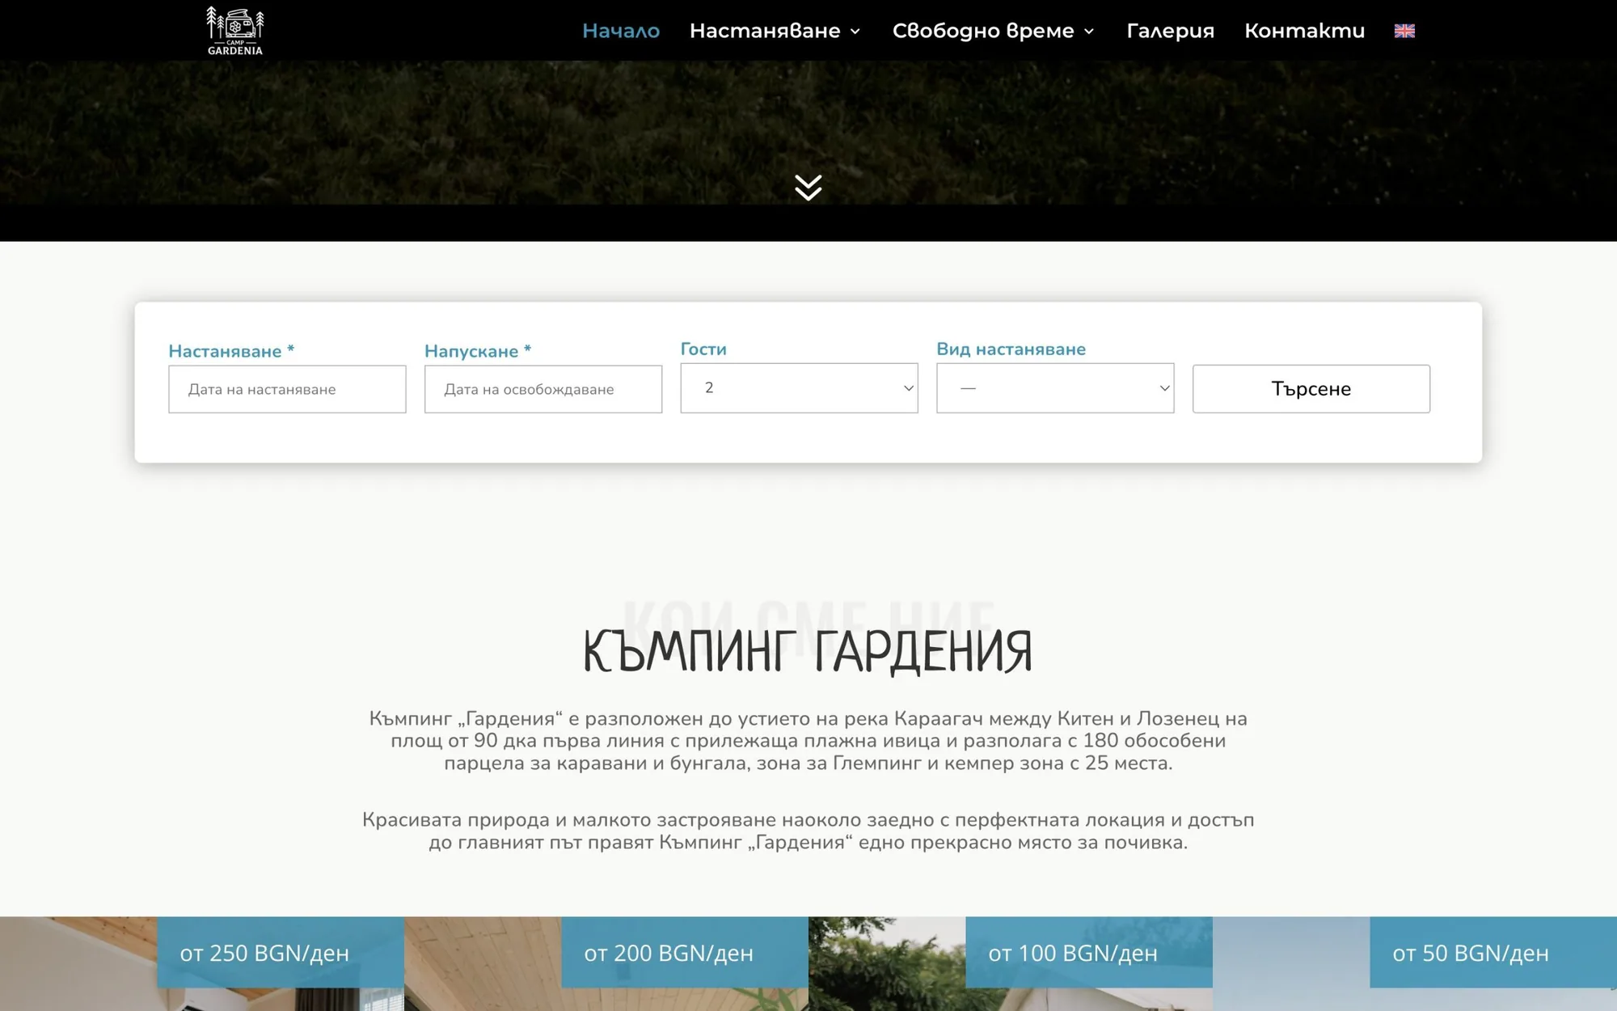Image resolution: width=1617 pixels, height=1011 pixels.
Task: Click the от 200 BGN/ден price badge
Action: click(x=685, y=952)
